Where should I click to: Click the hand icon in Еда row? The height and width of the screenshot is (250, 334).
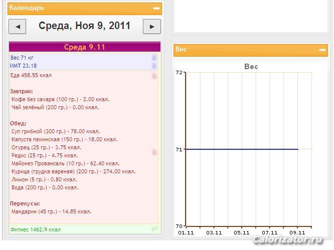point(154,76)
